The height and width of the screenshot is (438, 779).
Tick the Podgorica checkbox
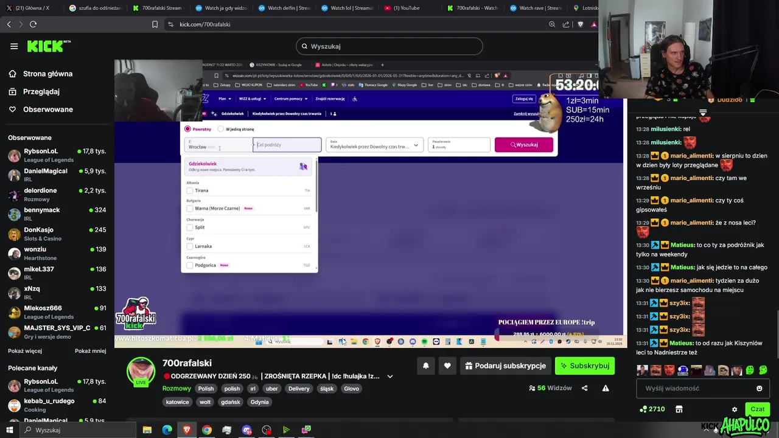(x=190, y=265)
